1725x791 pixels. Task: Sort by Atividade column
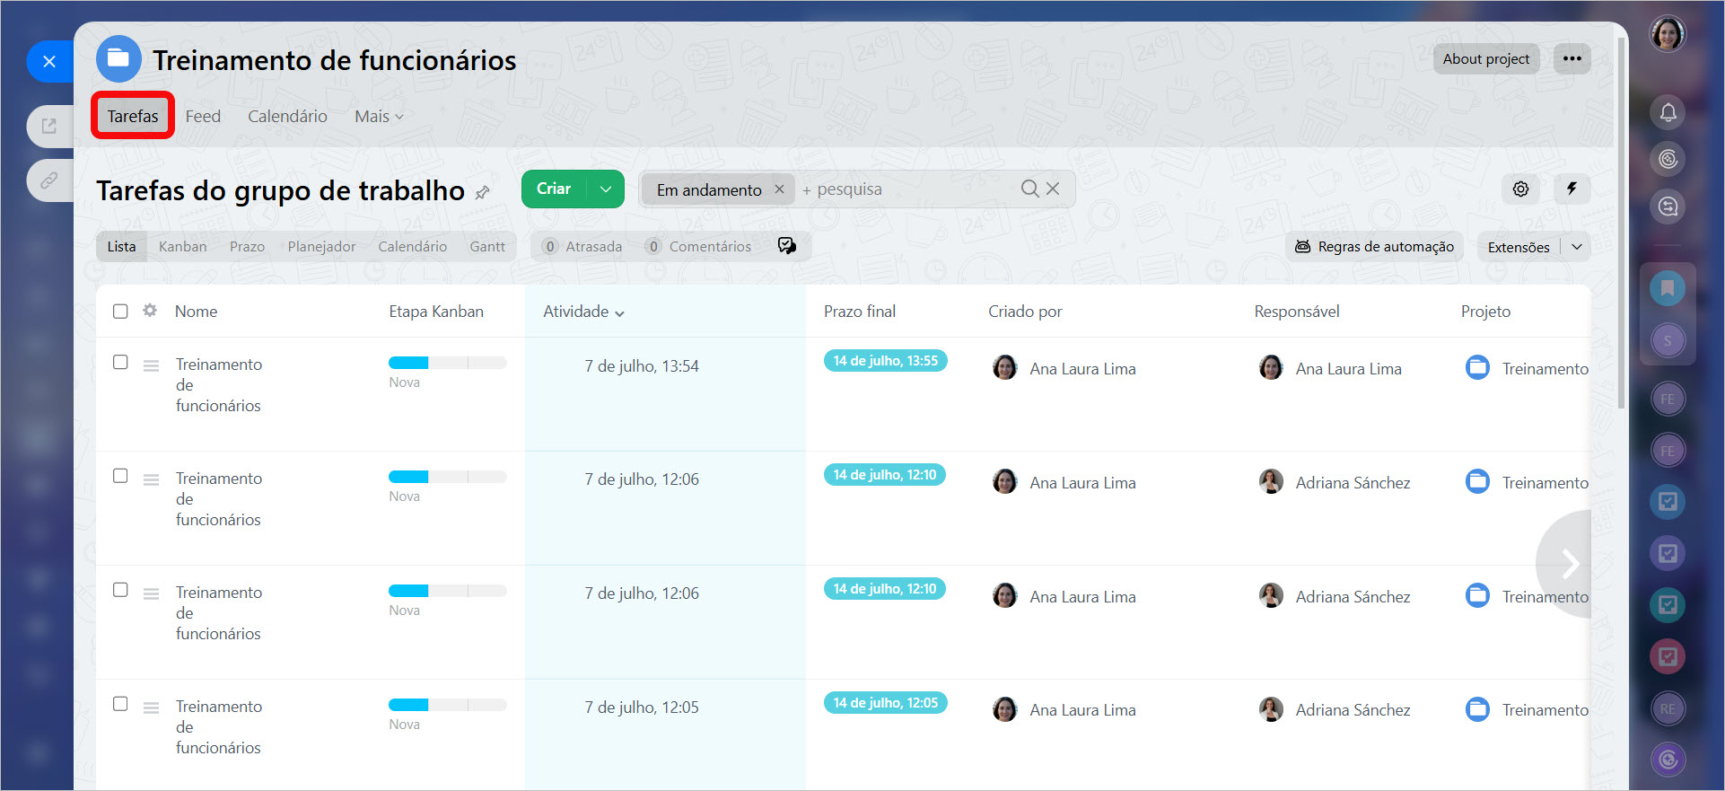coord(583,312)
